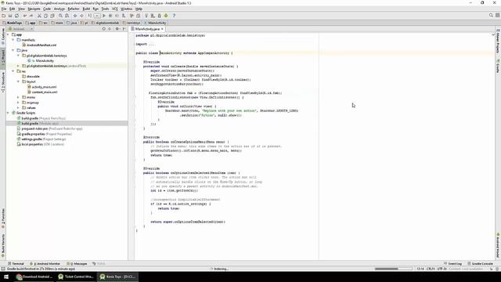Open the Tools menu

(x=105, y=9)
